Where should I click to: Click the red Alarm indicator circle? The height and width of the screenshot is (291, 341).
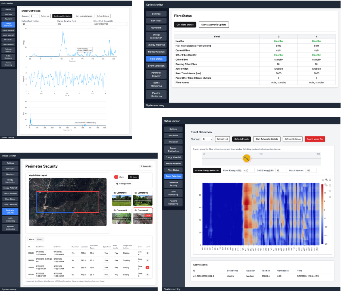(x=116, y=177)
